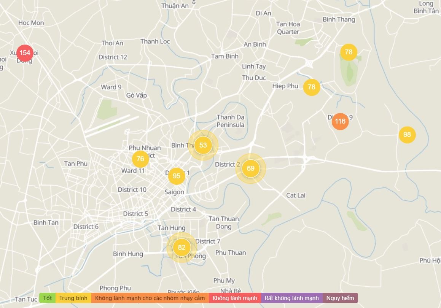This screenshot has height=308, width=441.
Task: Click the 69 marker in District 2
Action: (x=250, y=168)
